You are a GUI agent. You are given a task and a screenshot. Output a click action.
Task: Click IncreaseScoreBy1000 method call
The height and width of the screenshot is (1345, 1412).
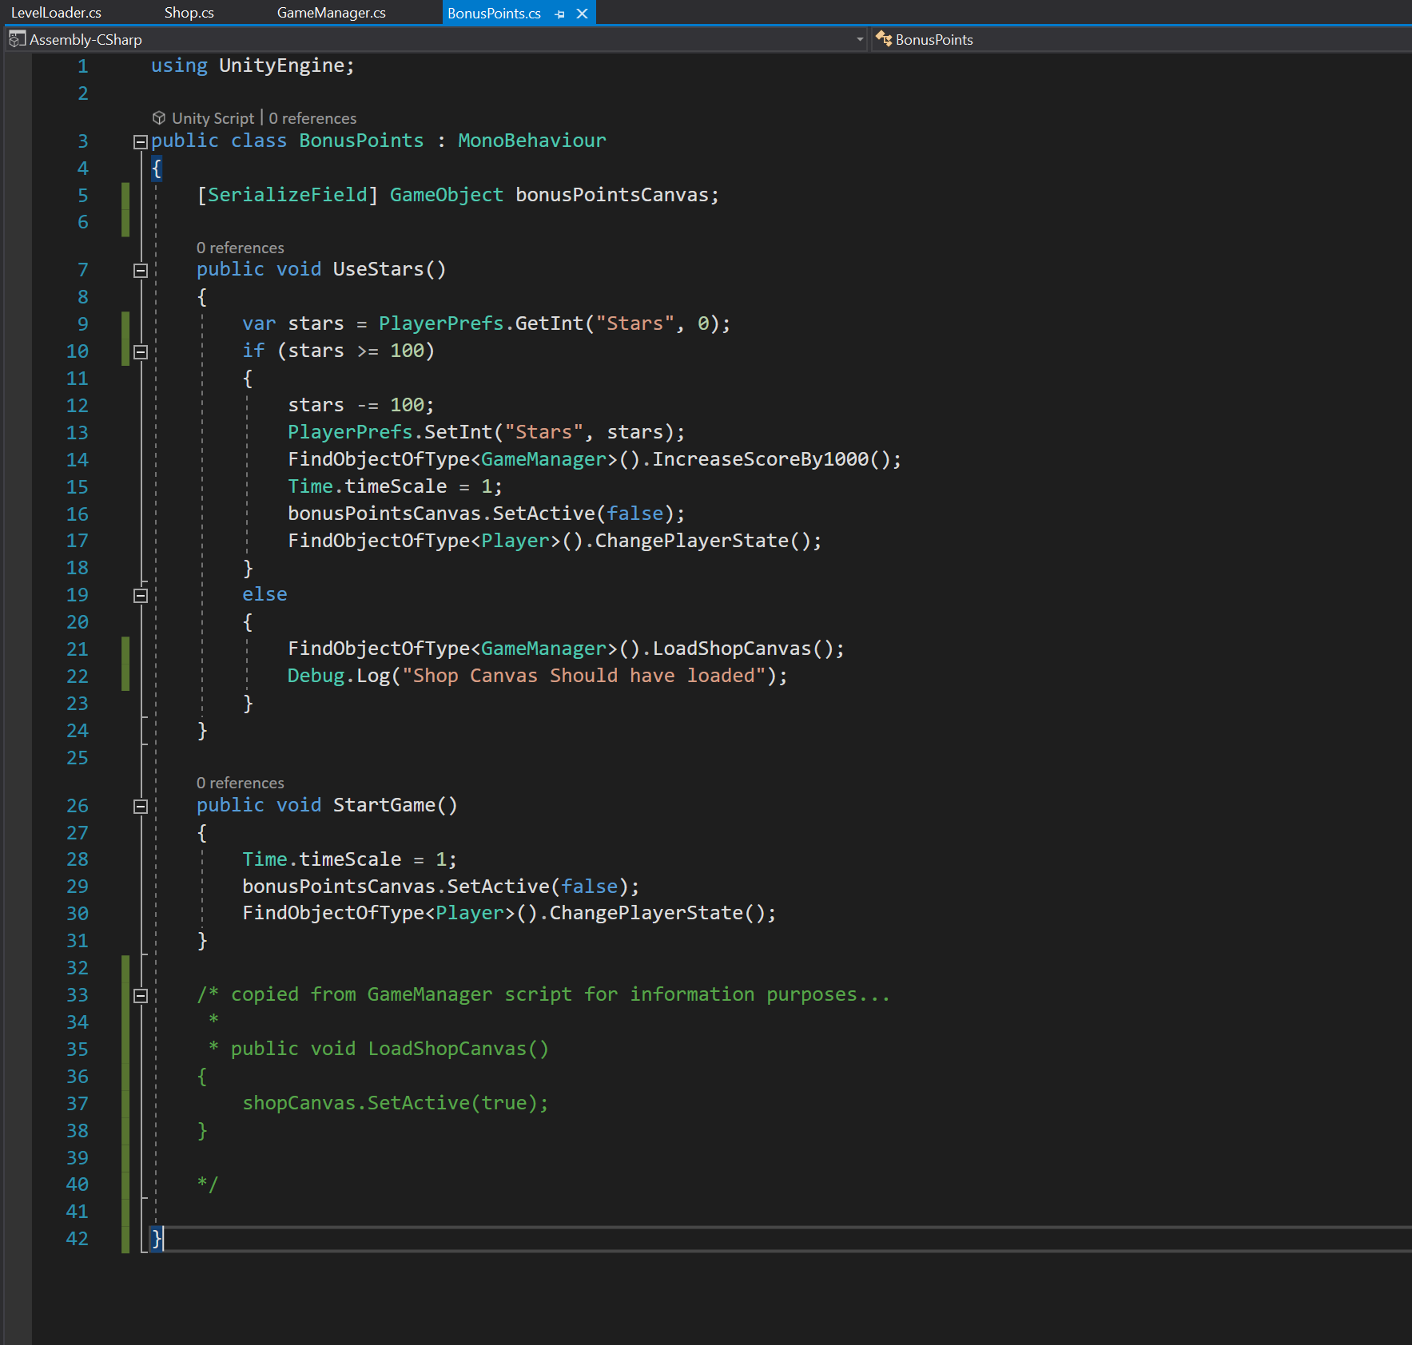coord(760,459)
